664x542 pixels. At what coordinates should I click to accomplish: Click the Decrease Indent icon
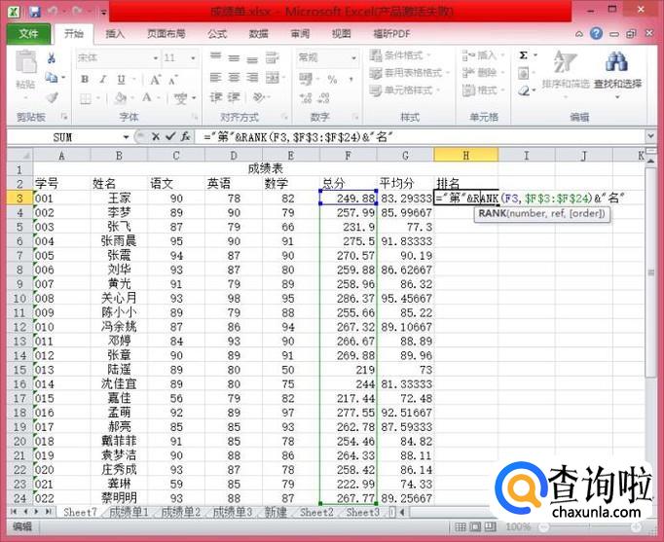pos(216,97)
